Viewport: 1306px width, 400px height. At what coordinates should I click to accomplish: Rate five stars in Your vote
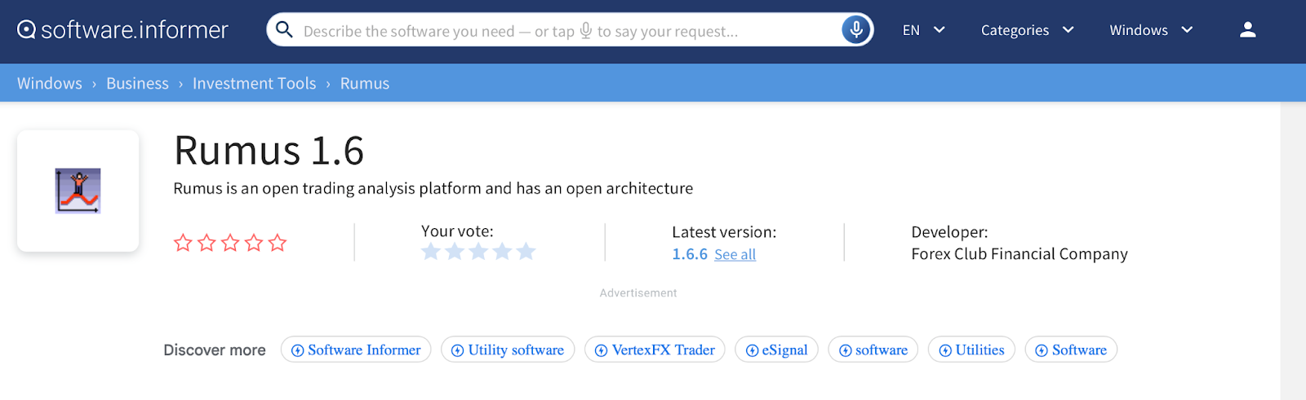coord(526,252)
